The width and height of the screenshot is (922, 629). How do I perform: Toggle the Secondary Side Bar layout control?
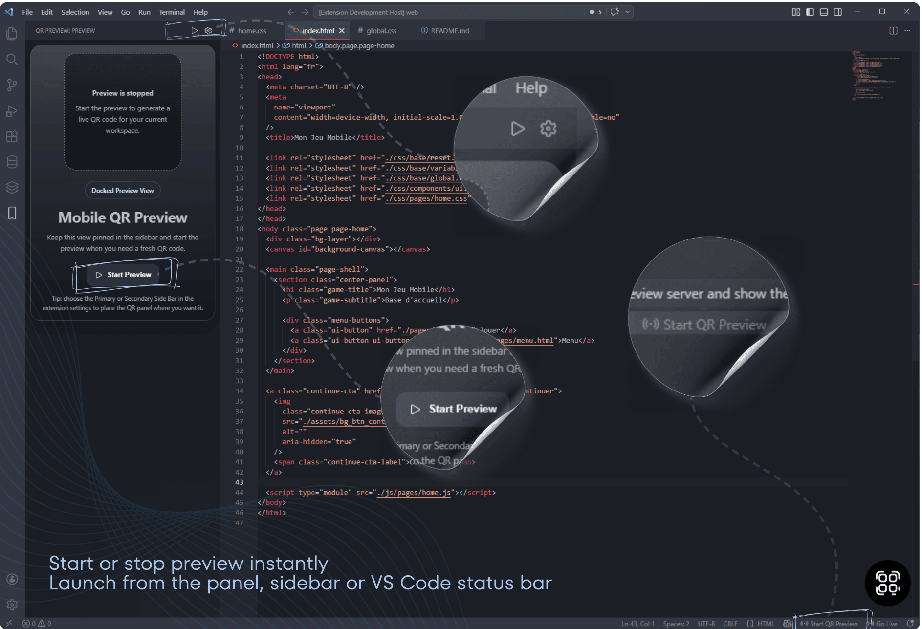(838, 11)
